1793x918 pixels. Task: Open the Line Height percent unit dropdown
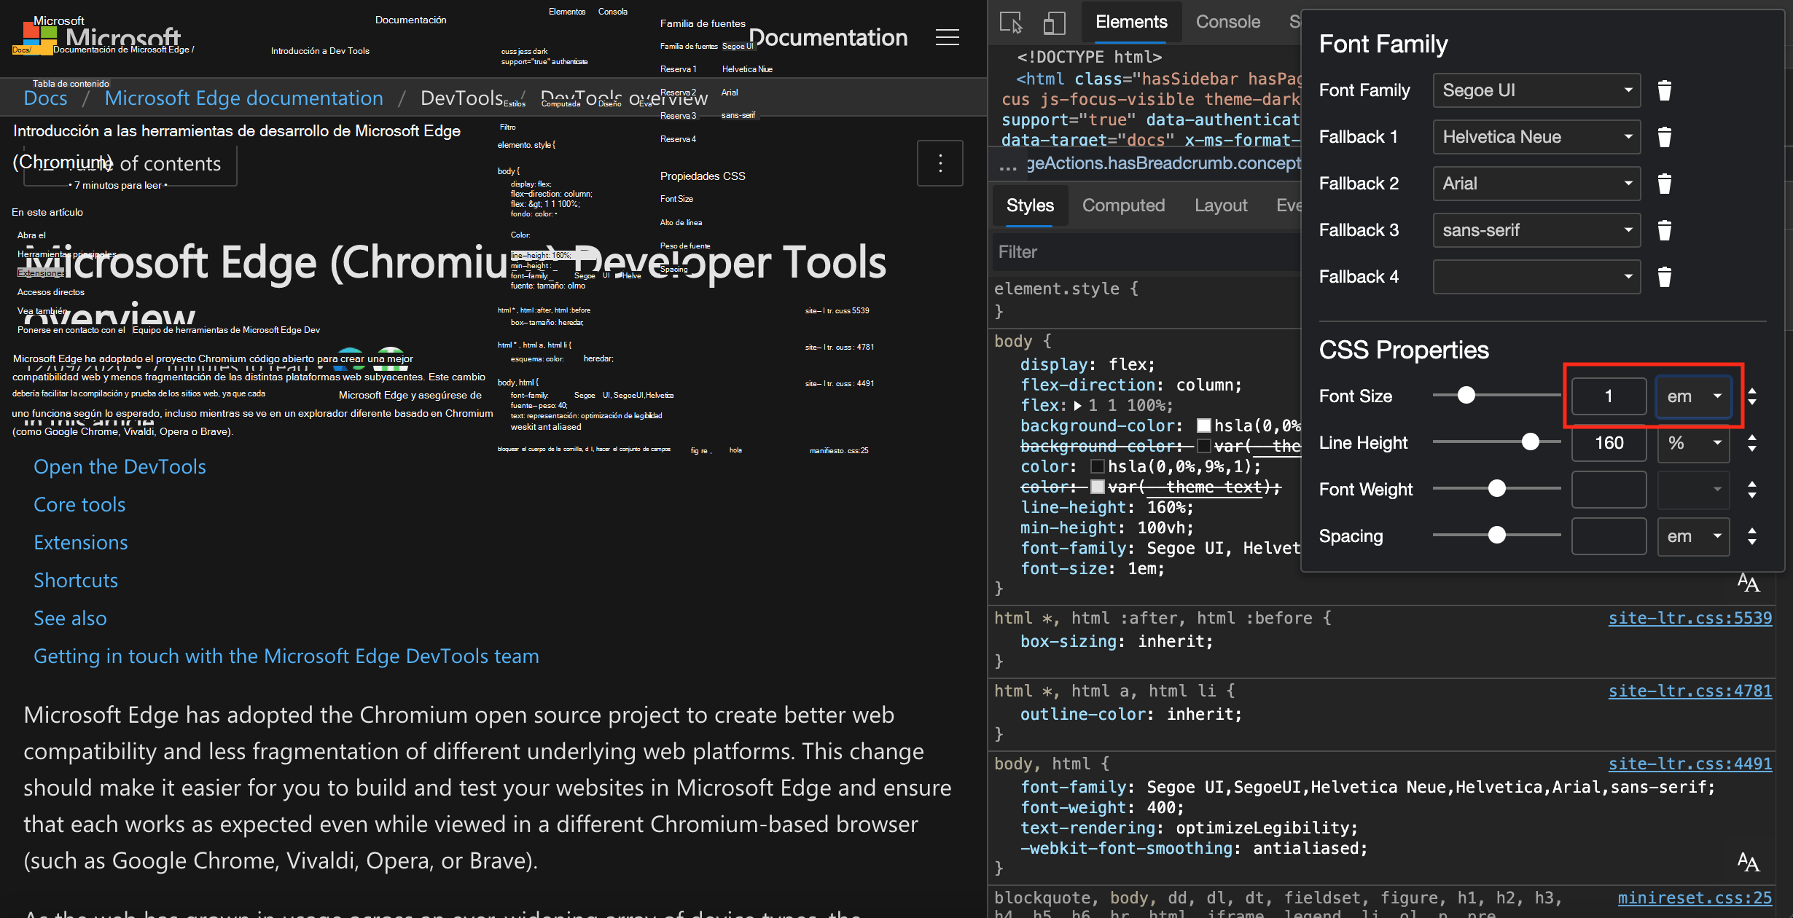[1693, 443]
